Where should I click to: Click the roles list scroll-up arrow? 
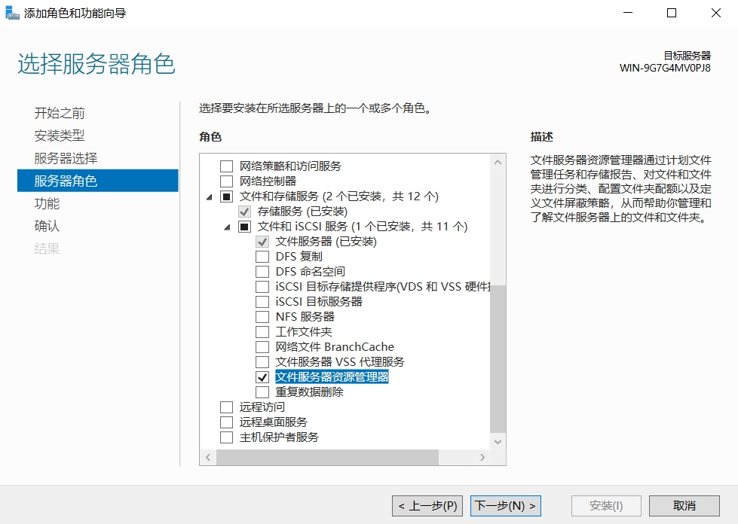point(498,162)
